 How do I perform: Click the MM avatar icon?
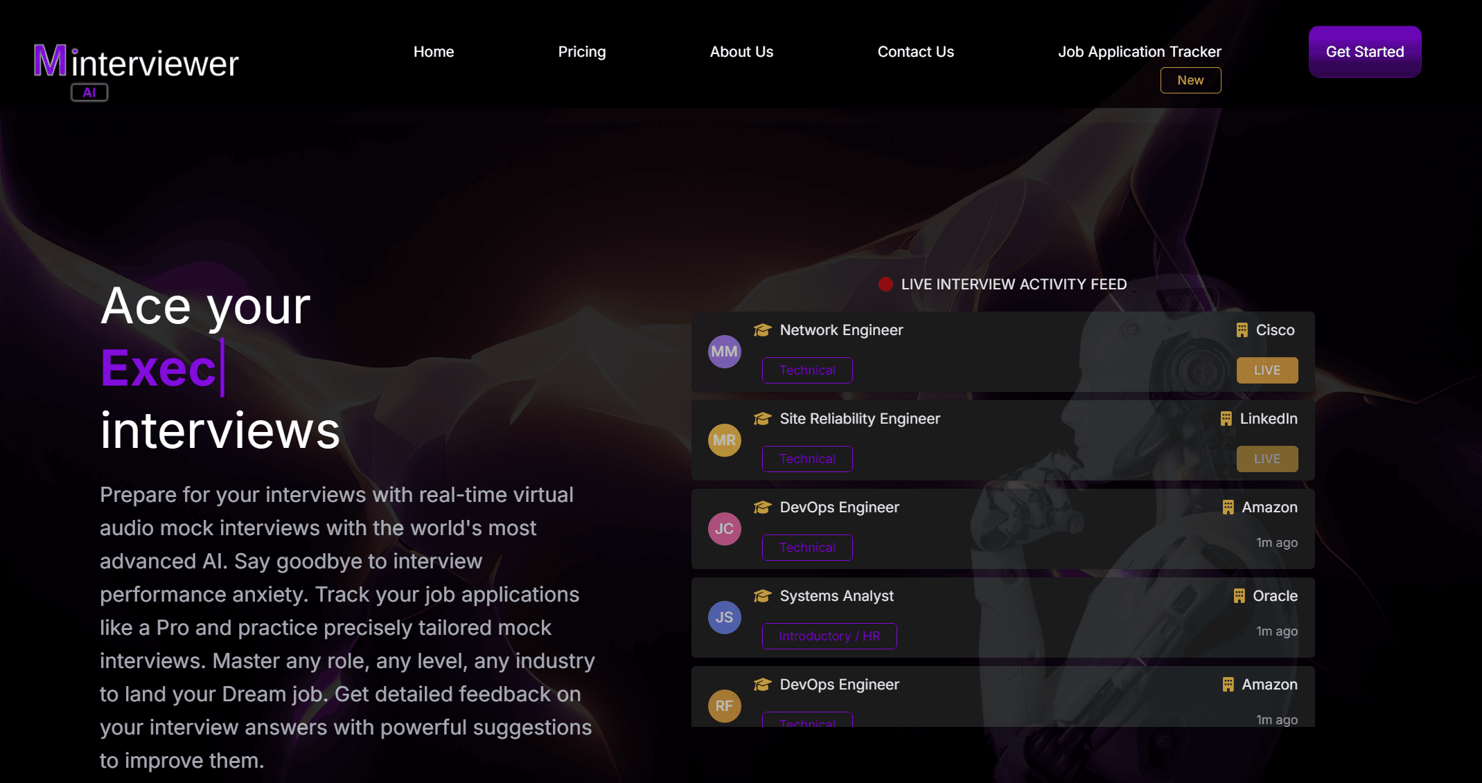tap(724, 352)
